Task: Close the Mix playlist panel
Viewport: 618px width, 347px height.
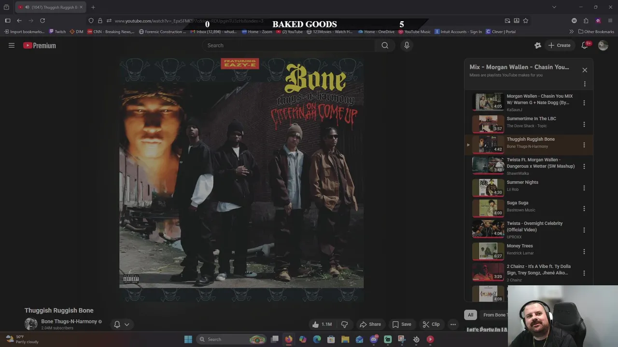Action: click(585, 70)
